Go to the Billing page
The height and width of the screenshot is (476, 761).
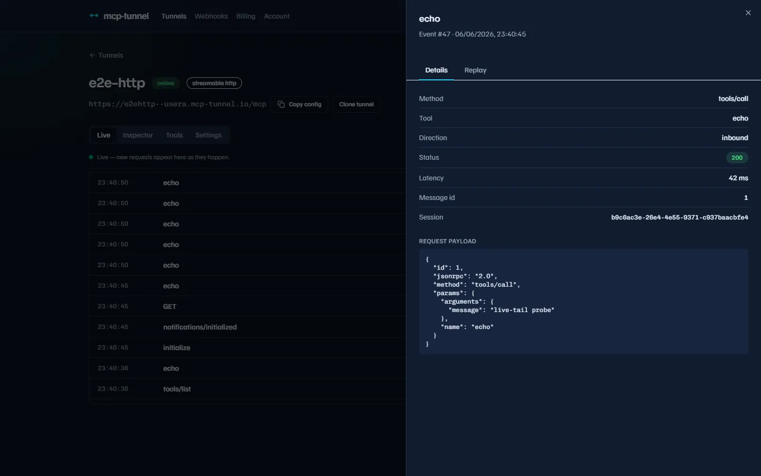[246, 16]
